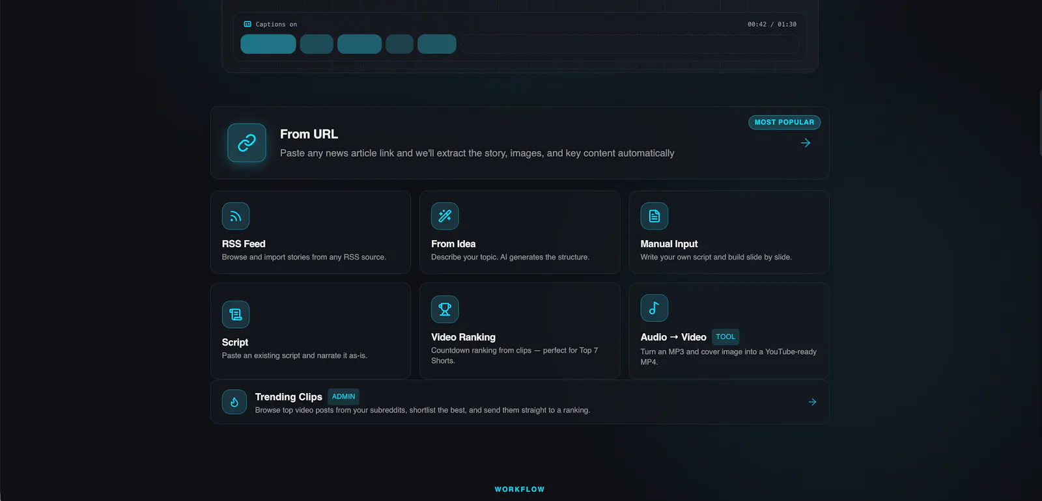
Task: Click 'Write your own script and build slide by slide.'
Action: (x=716, y=257)
